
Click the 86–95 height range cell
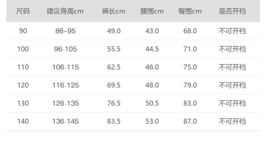(66, 31)
